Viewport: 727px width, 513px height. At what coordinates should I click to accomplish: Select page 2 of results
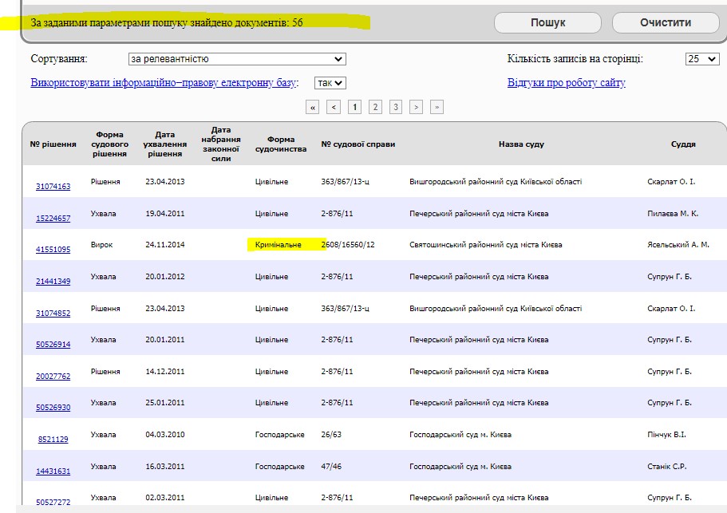click(x=375, y=107)
